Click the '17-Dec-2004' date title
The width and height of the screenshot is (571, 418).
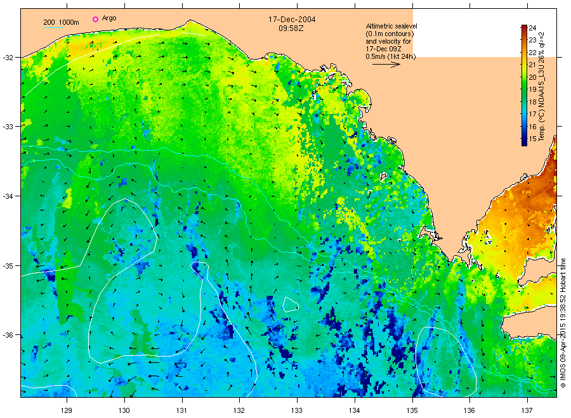(x=292, y=20)
